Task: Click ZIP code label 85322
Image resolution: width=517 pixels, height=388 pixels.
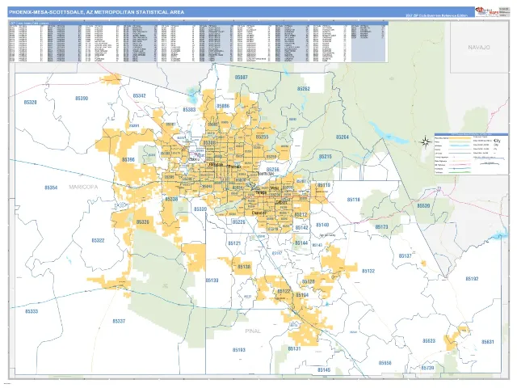Action: point(98,241)
